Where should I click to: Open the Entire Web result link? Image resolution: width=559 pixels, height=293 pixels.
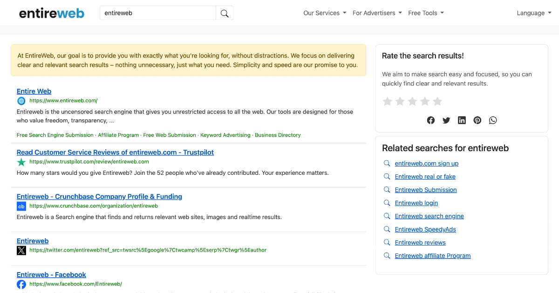coord(34,91)
